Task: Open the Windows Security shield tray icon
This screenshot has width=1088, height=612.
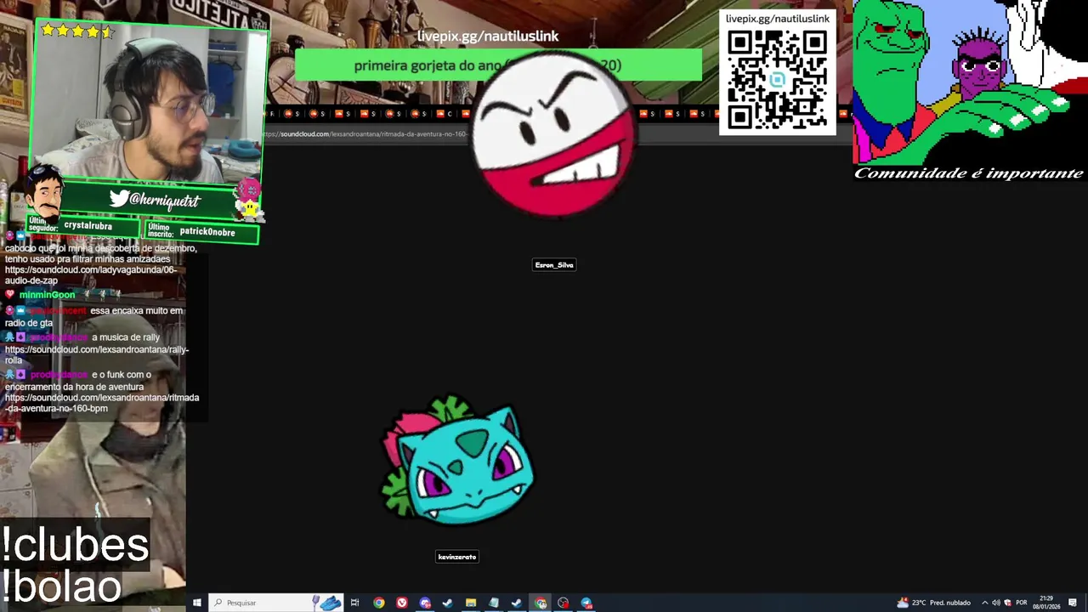Action: click(x=1006, y=603)
